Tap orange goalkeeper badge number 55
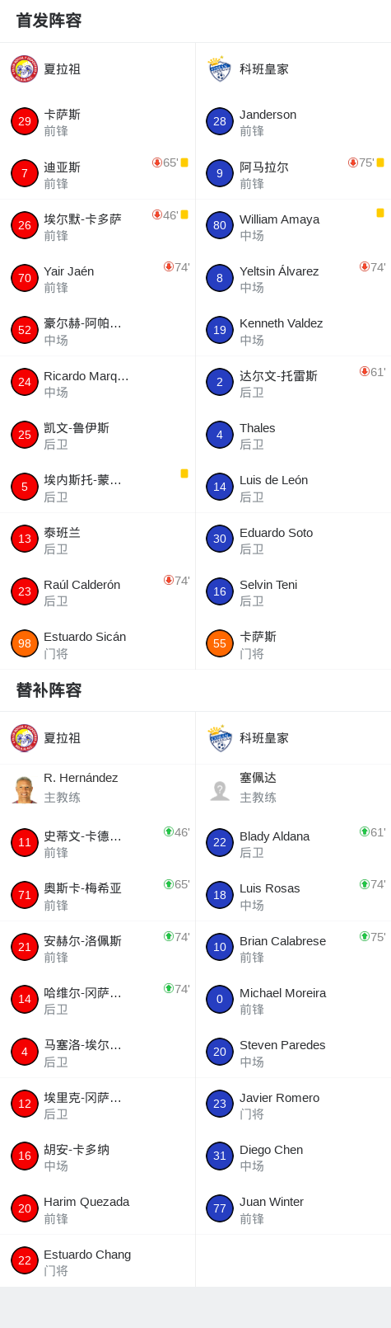 coord(220,643)
